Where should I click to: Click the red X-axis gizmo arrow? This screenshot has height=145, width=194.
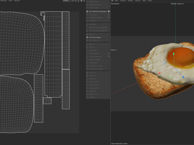pyautogui.click(x=159, y=73)
